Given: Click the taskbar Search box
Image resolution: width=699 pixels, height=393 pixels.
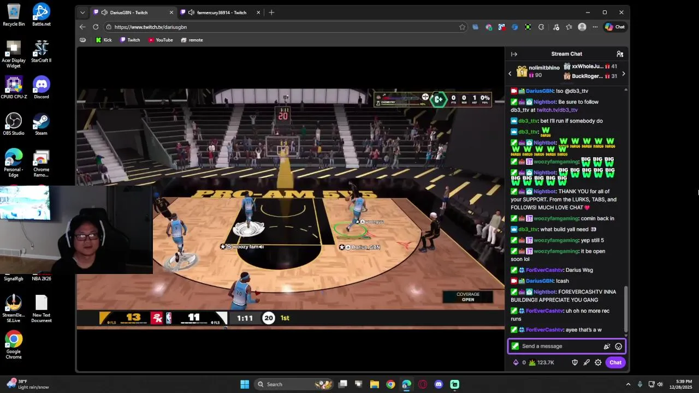Looking at the screenshot, I should click(x=295, y=384).
